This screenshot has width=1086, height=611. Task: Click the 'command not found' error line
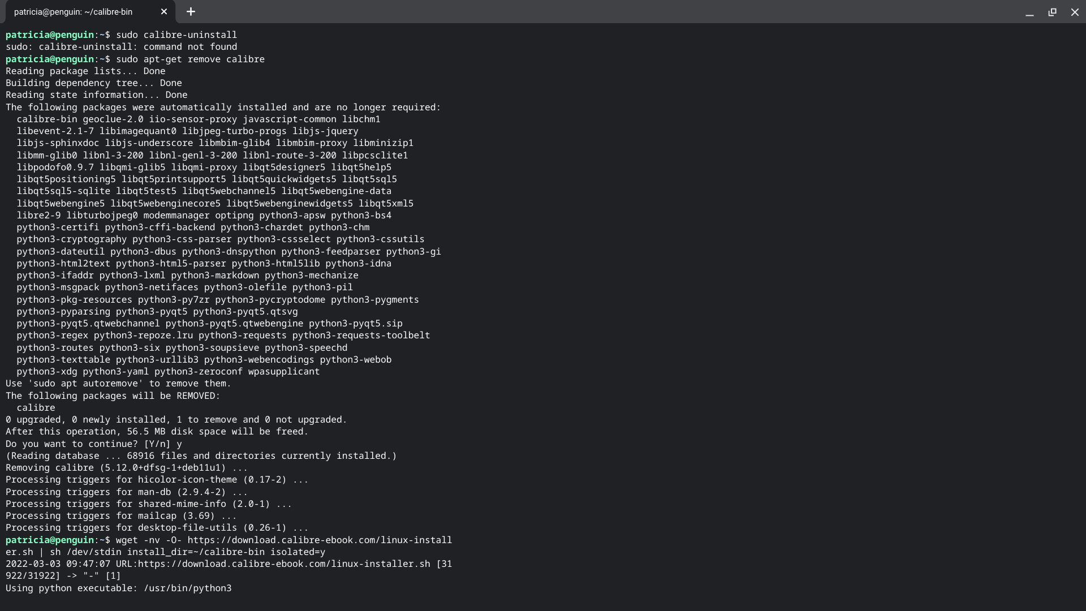click(x=121, y=47)
